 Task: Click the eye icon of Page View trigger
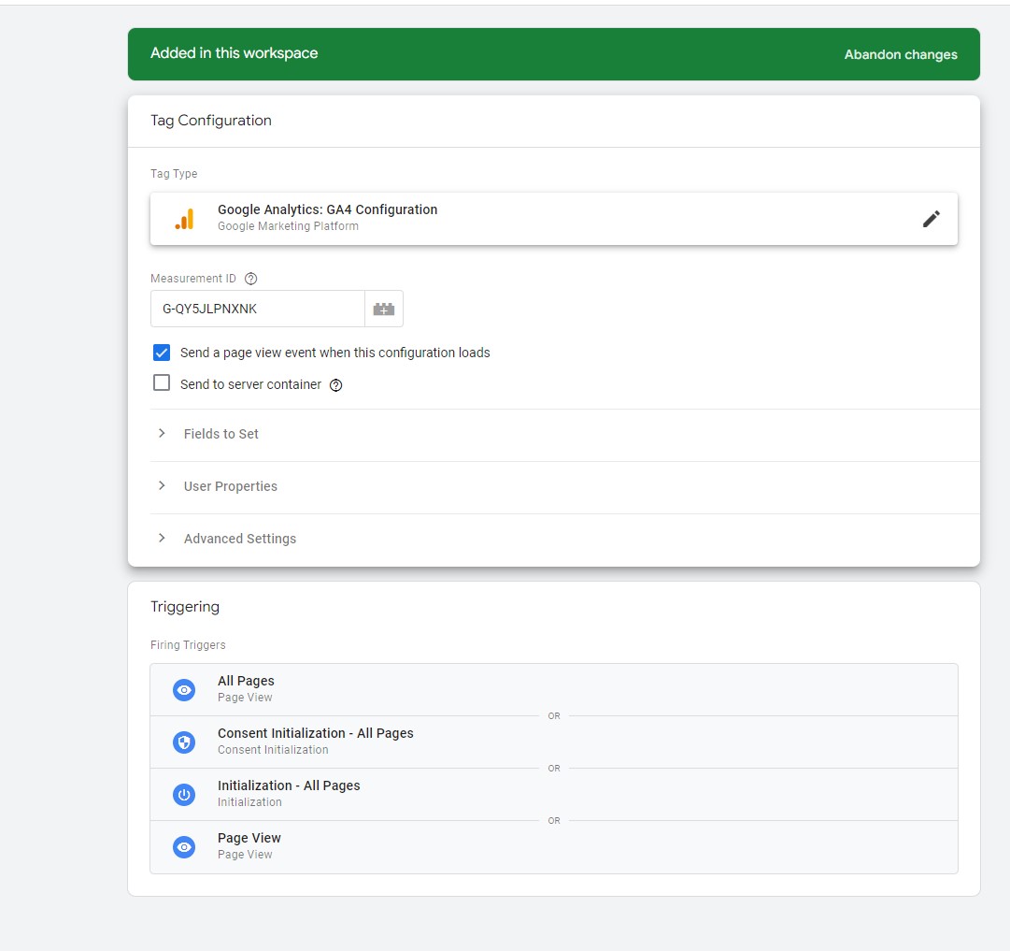click(x=184, y=847)
